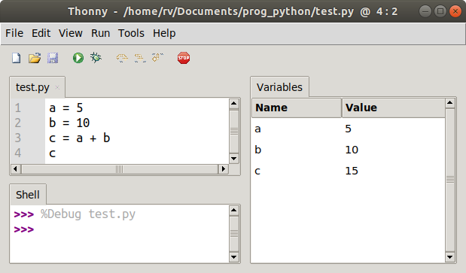This screenshot has width=466, height=273.
Task: Select the Shell tab
Action: (x=28, y=195)
